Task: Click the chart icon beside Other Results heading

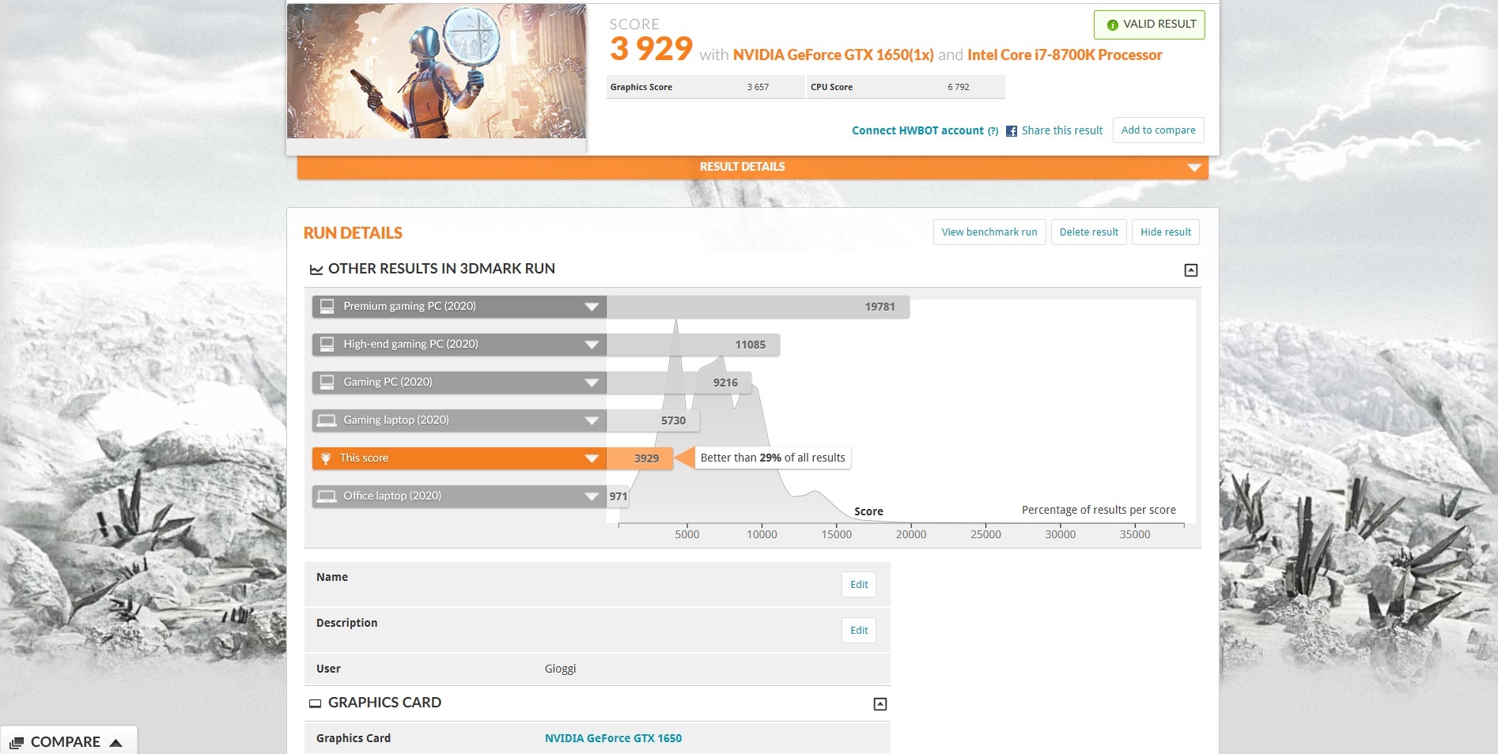Action: (316, 270)
